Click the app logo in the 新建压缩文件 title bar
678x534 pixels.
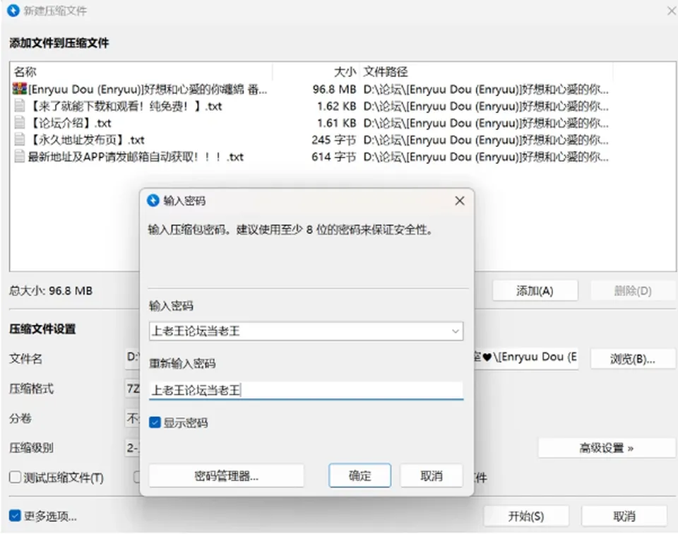point(13,11)
